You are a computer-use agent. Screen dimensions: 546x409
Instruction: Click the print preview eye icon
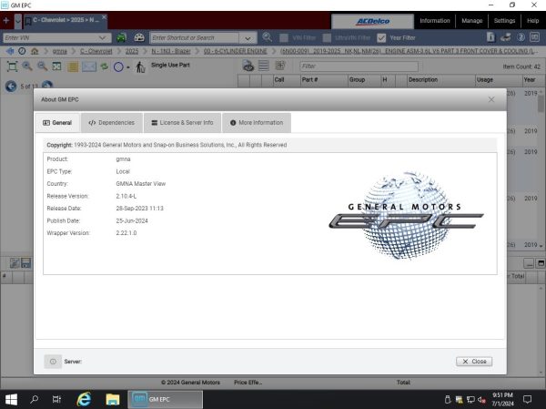tap(248, 66)
